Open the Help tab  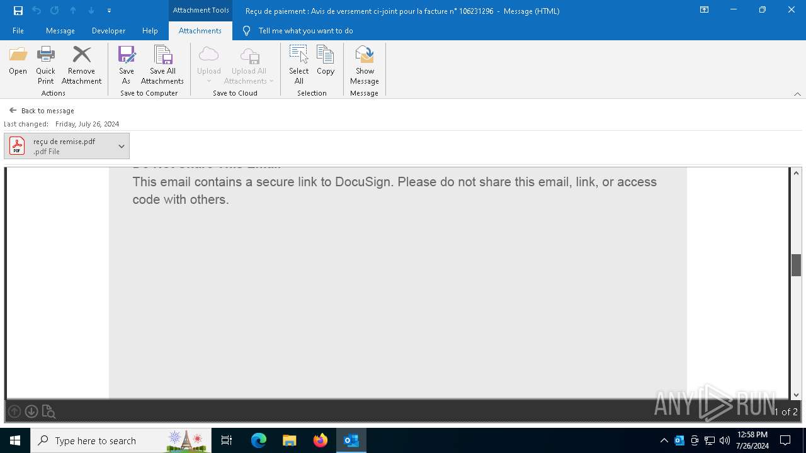pos(150,31)
